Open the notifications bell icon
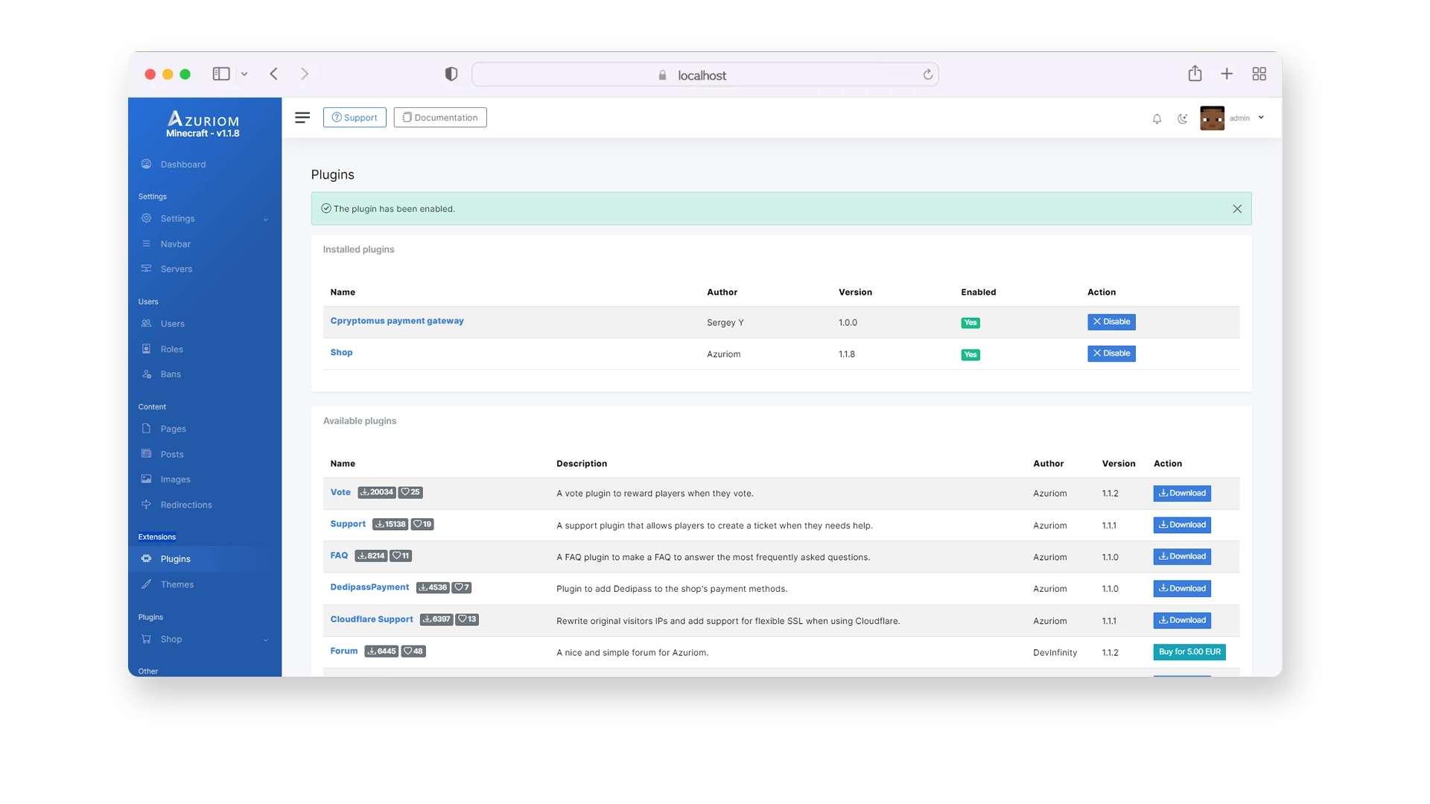The height and width of the screenshot is (804, 1430). (1157, 118)
